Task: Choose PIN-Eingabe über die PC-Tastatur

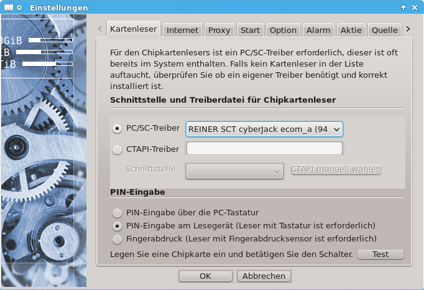Action: 117,212
